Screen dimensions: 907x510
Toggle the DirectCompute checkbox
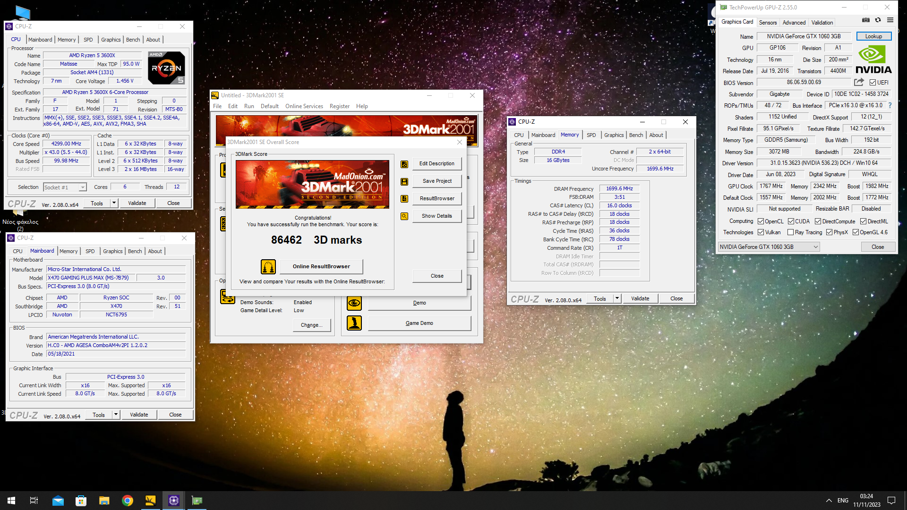pyautogui.click(x=818, y=221)
